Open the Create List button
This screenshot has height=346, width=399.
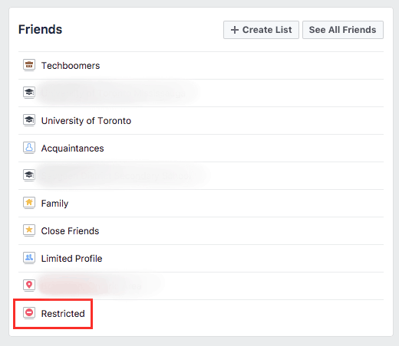click(261, 30)
